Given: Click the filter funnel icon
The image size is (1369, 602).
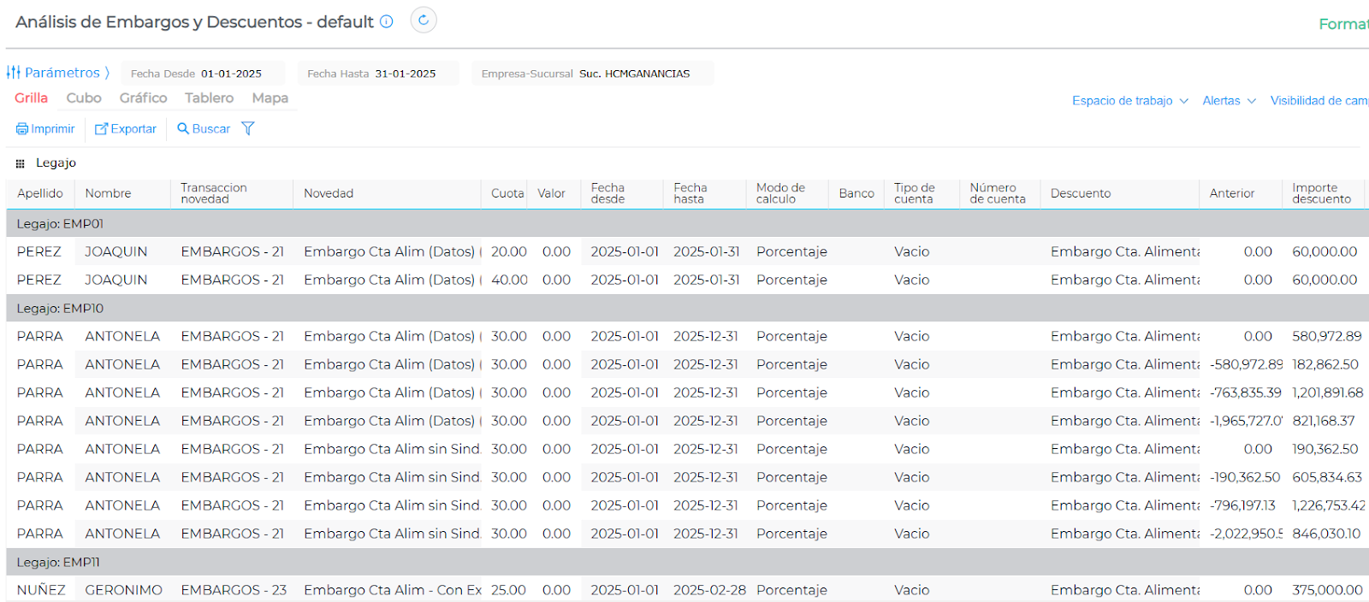Looking at the screenshot, I should 248,128.
